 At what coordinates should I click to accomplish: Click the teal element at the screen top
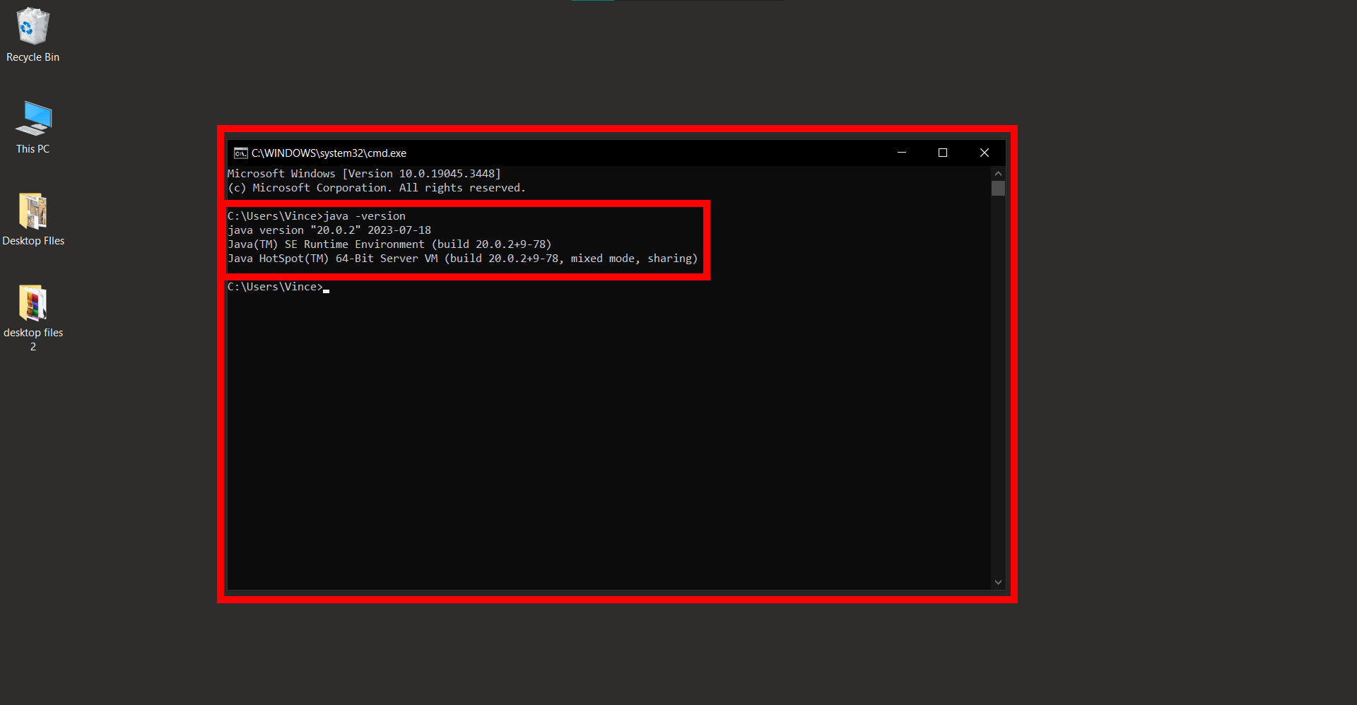593,1
